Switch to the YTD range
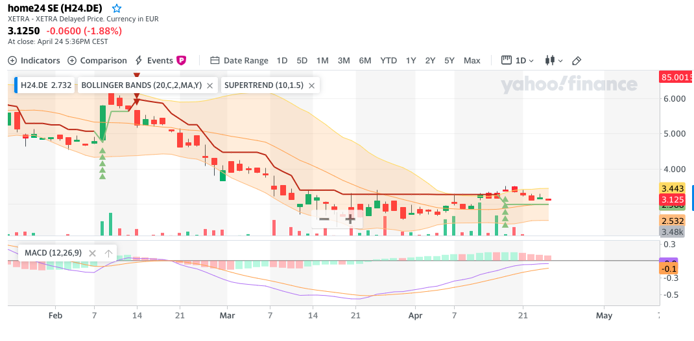Image resolution: width=694 pixels, height=341 pixels. click(x=389, y=60)
